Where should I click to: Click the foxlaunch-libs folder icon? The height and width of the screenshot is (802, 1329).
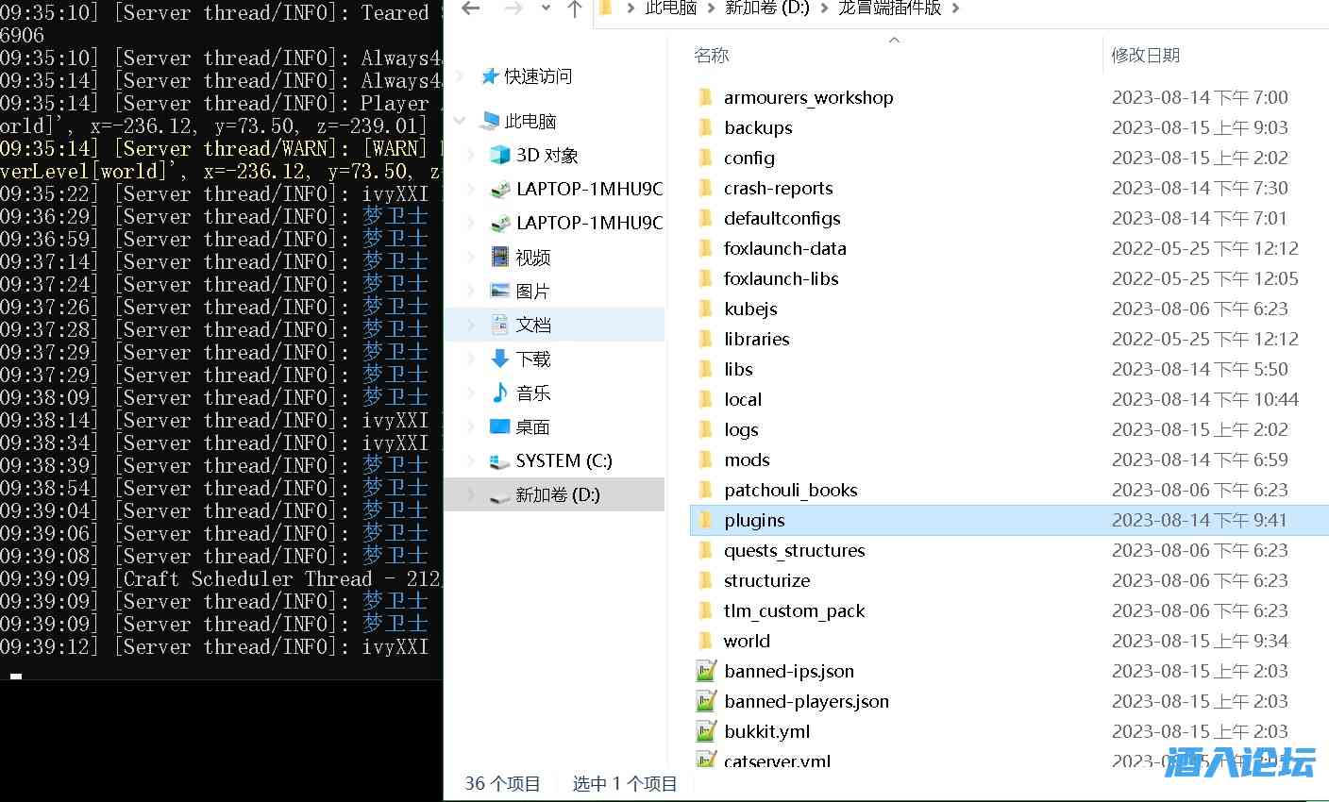click(x=705, y=278)
